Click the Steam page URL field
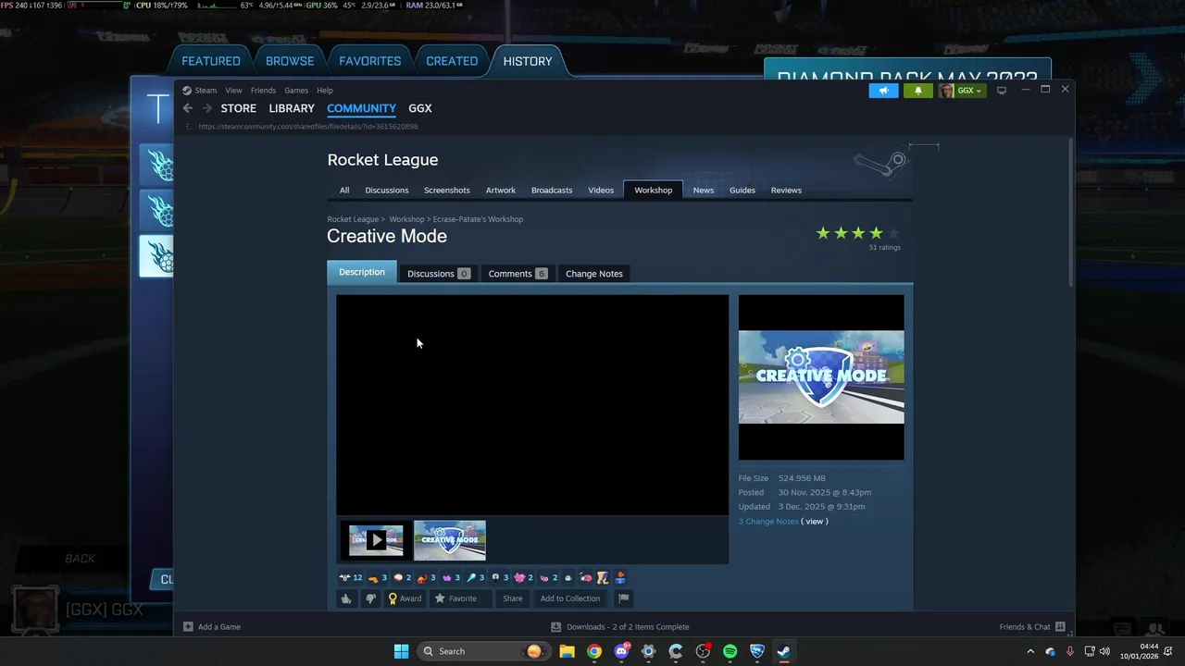Screen dimensions: 1185x666 point(308,127)
